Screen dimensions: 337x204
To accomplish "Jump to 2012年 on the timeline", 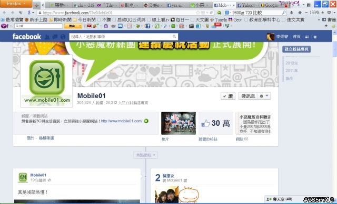I will click(x=291, y=63).
